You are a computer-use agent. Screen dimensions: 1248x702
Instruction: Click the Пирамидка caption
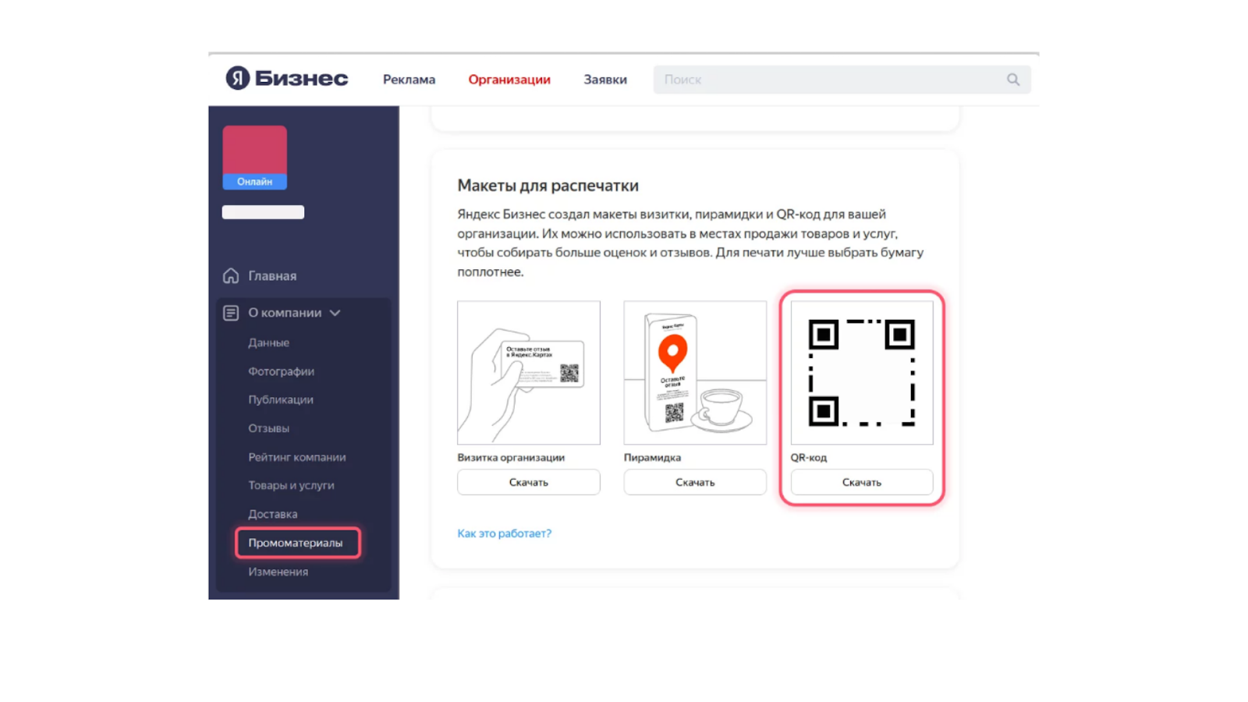point(652,458)
